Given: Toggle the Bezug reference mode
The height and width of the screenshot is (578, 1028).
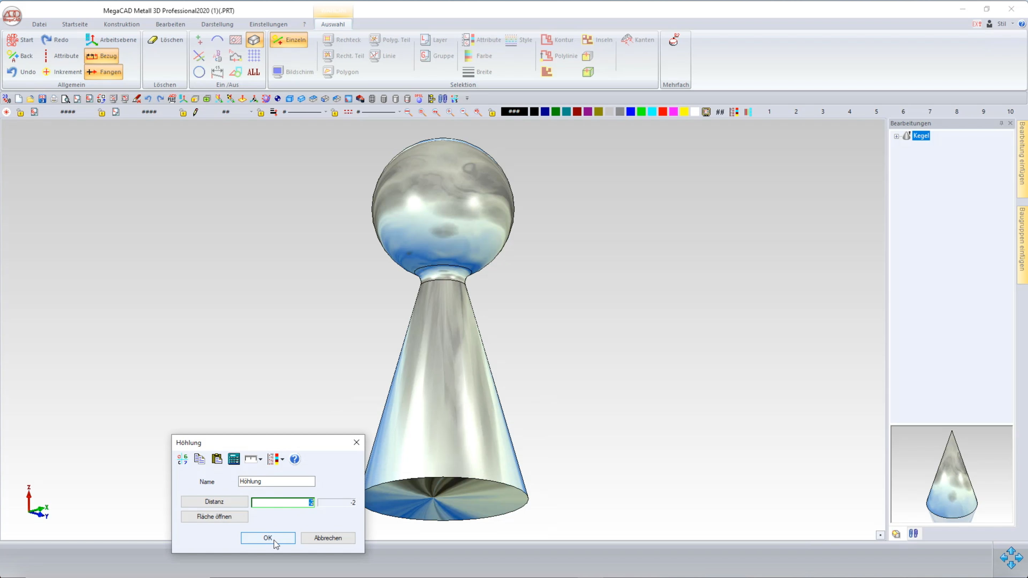Looking at the screenshot, I should [102, 56].
